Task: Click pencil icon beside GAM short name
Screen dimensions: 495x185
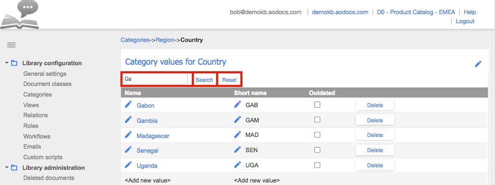Action: [237, 120]
